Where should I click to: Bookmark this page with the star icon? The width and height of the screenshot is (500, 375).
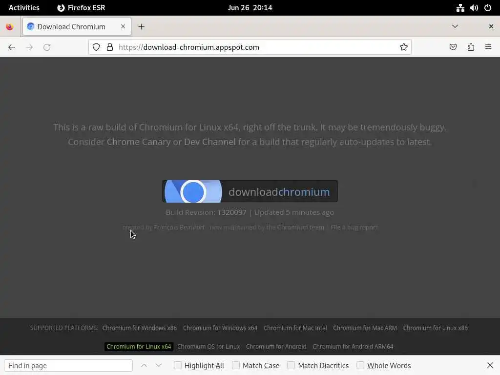[404, 47]
